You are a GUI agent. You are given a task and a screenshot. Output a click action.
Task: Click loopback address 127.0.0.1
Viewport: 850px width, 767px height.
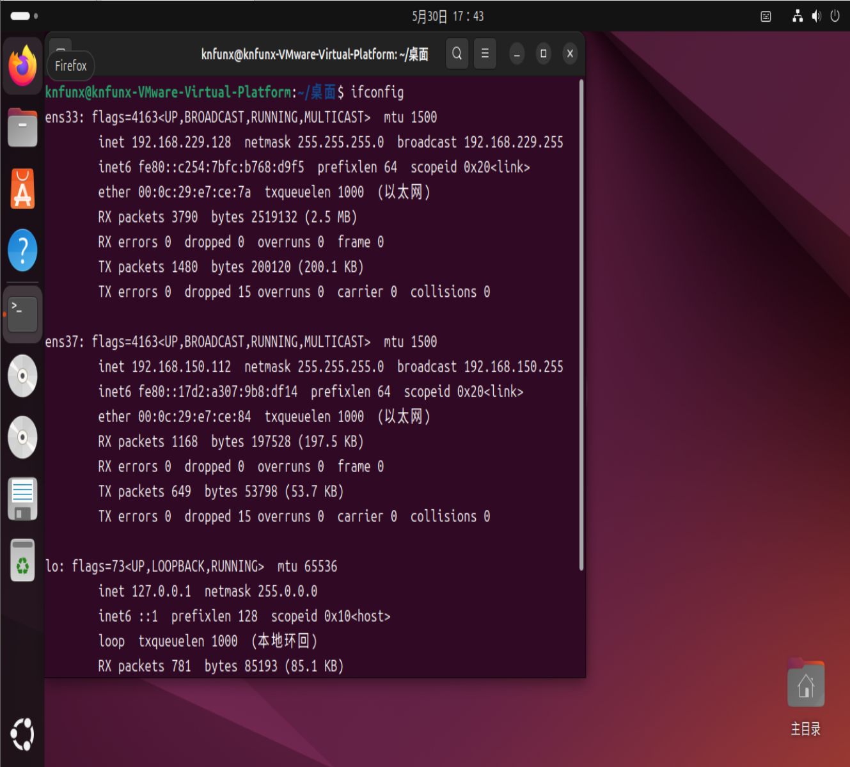[161, 591]
